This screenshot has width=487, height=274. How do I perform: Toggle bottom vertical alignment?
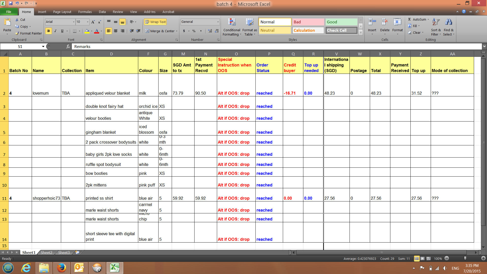tap(123, 22)
